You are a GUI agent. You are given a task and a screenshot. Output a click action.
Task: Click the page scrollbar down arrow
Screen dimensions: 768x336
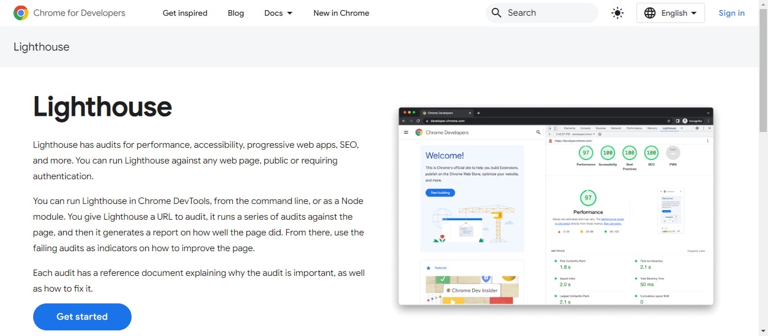[x=763, y=332]
